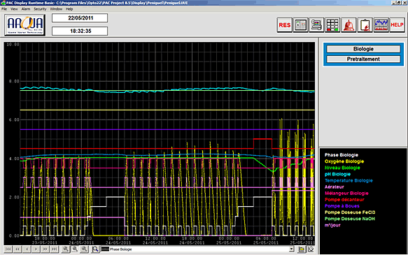
Task: Jump to first trend record
Action: coord(8,249)
